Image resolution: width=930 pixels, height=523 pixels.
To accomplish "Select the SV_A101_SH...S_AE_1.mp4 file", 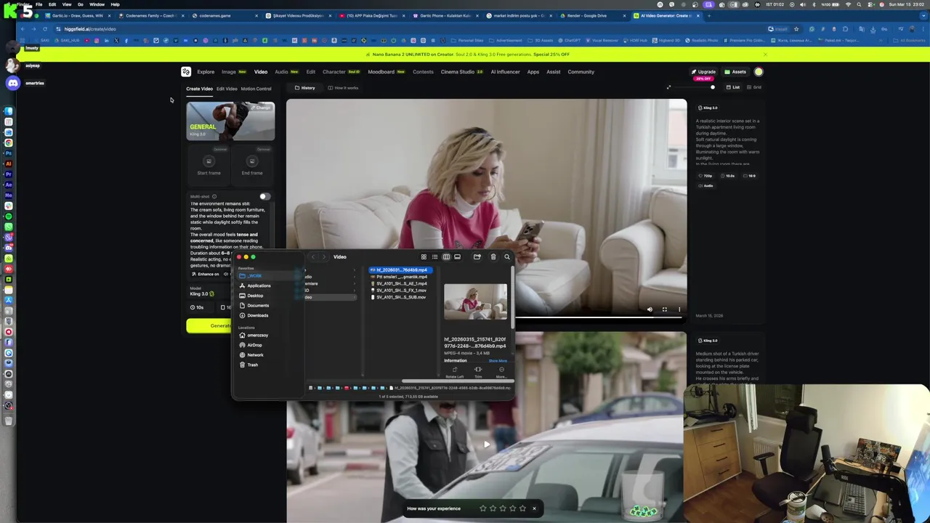I will [x=401, y=284].
